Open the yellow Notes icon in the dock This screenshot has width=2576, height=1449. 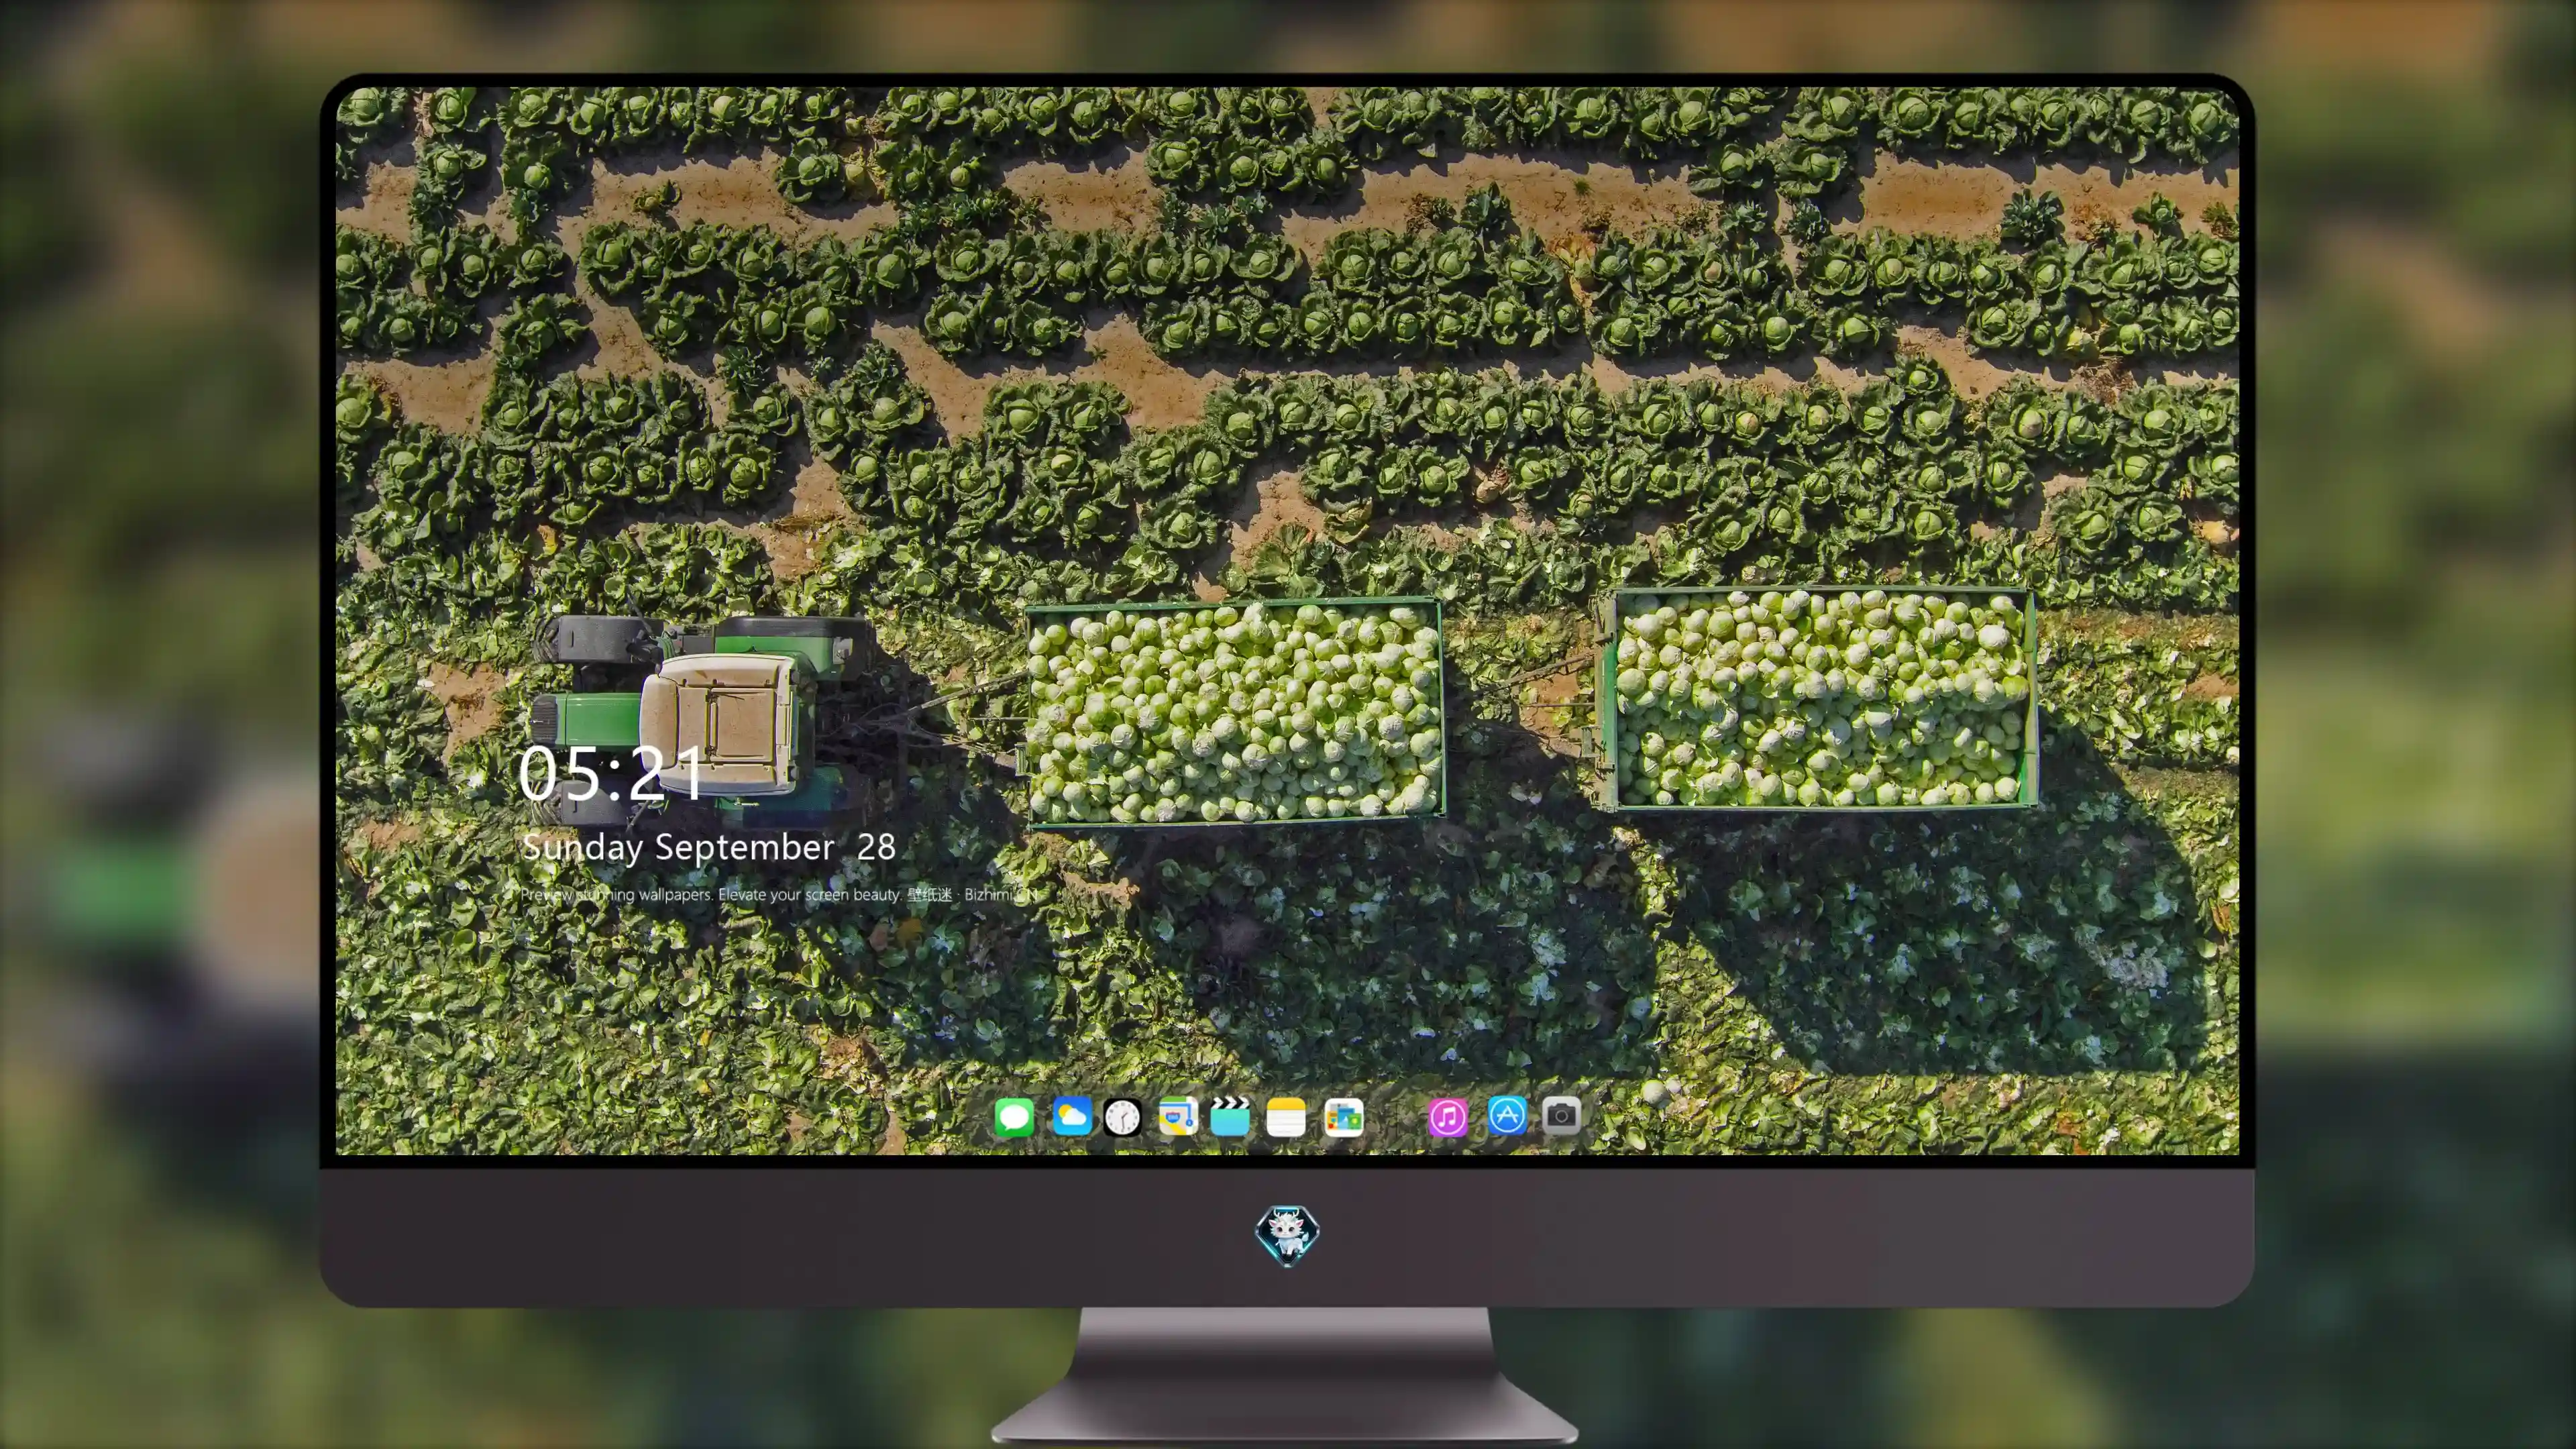tap(1286, 1117)
